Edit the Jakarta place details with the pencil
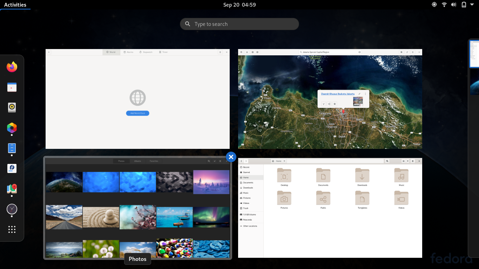Viewport: 479px width, 269px height. pos(359,94)
